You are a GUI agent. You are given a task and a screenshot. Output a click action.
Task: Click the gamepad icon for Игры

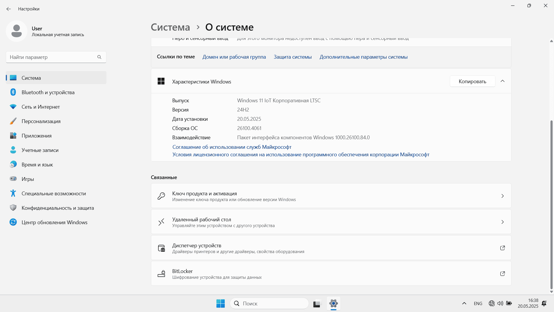(x=13, y=179)
